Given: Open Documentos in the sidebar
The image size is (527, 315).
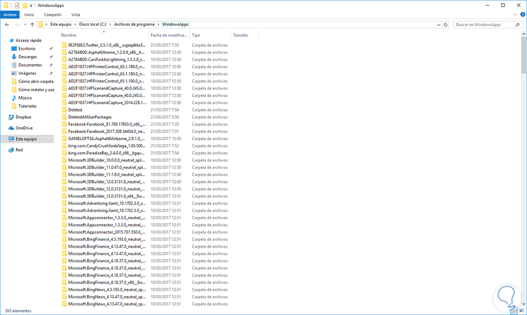Looking at the screenshot, I should pos(30,65).
